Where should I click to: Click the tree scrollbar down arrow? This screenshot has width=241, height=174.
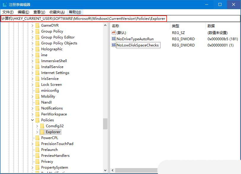[x=105, y=170]
